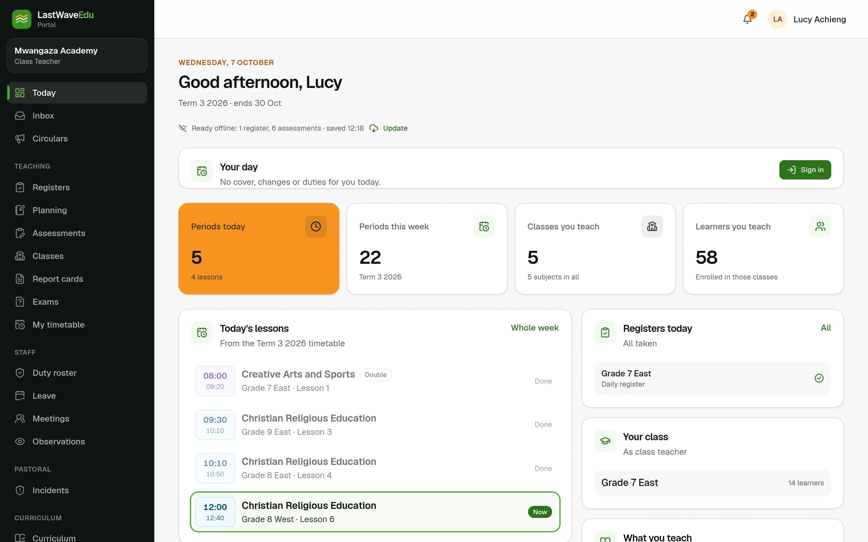Click the LA user avatar

tap(777, 19)
